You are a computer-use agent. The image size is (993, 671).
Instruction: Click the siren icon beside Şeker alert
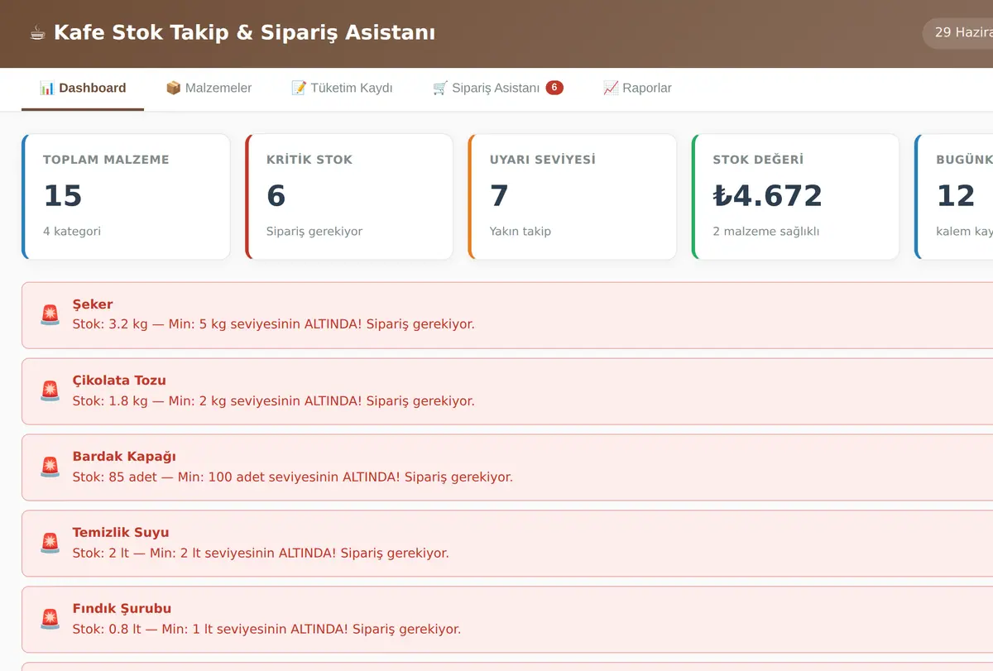tap(50, 314)
